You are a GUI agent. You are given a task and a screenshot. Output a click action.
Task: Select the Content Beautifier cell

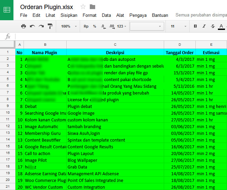click(x=45, y=140)
